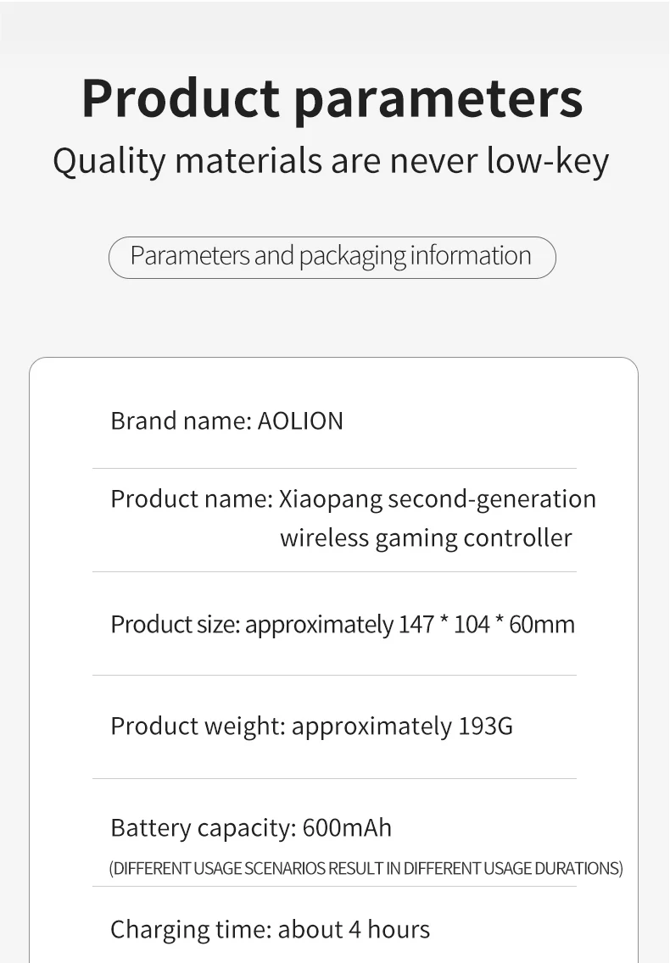Select the 'about 4 hours' charging value
The height and width of the screenshot is (963, 670).
click(354, 929)
